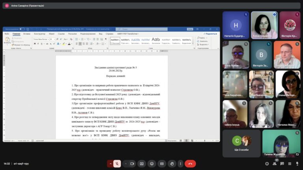Image resolution: width=303 pixels, height=170 pixels.
Task: Unmute the microphone in Meet
Action: coord(117,164)
